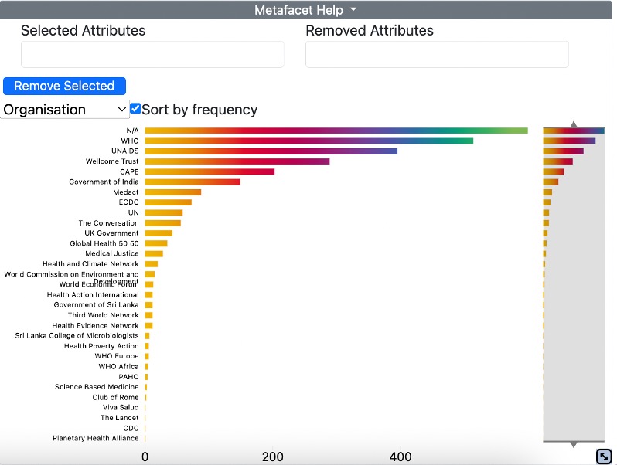Click the Wellcome Trust label

point(112,161)
